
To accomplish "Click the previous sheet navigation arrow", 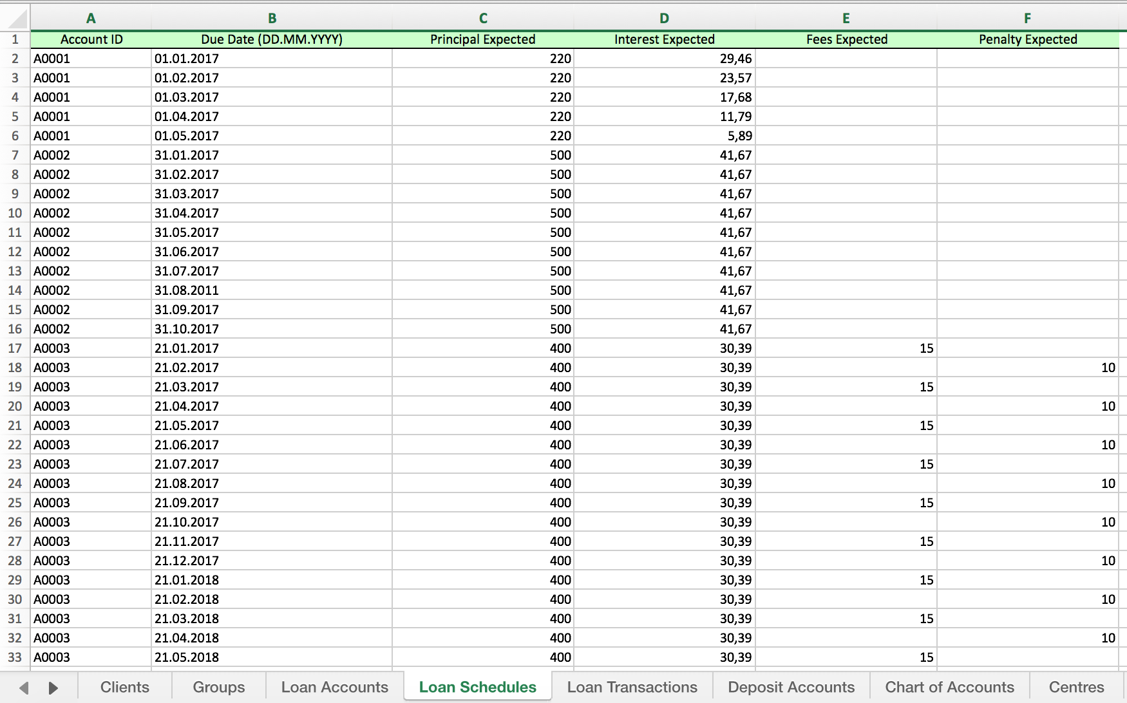I will (24, 688).
